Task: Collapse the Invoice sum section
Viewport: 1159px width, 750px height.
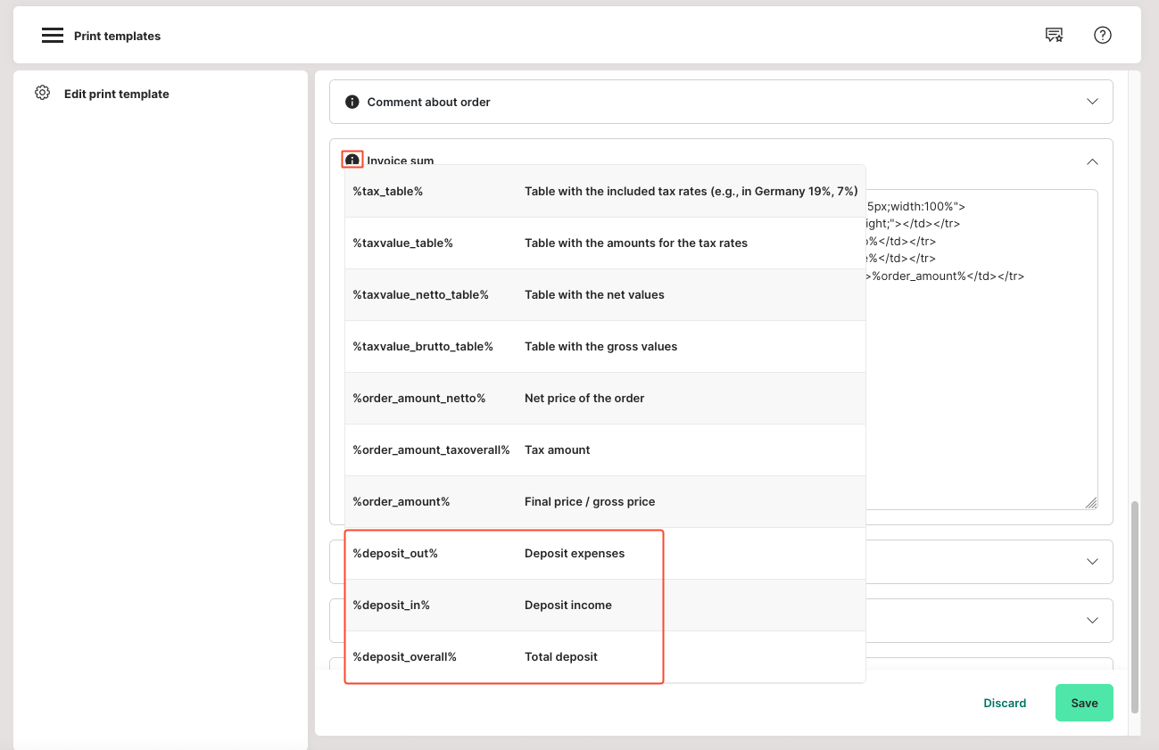Action: [1092, 161]
